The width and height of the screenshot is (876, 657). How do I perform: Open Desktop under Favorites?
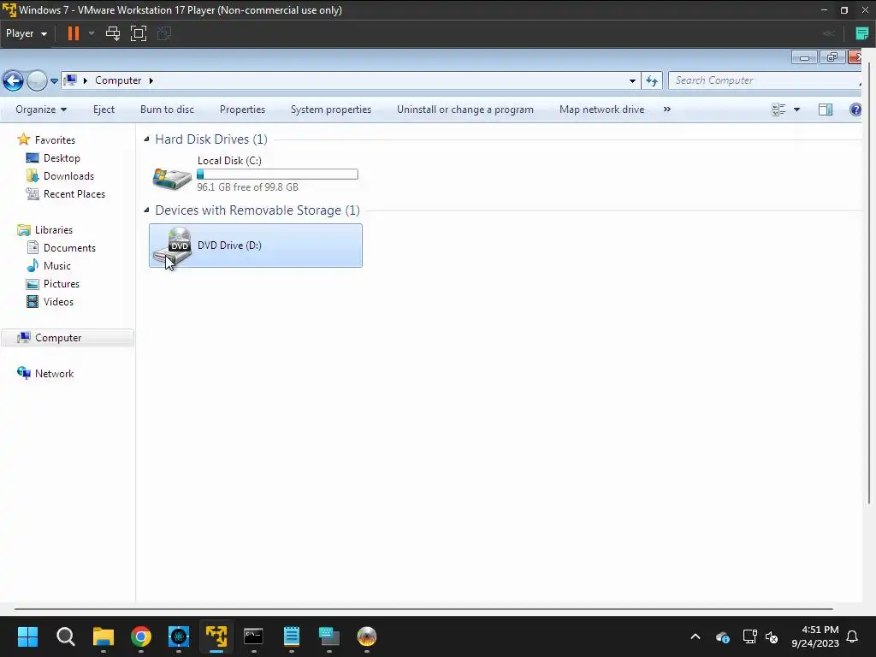(62, 158)
